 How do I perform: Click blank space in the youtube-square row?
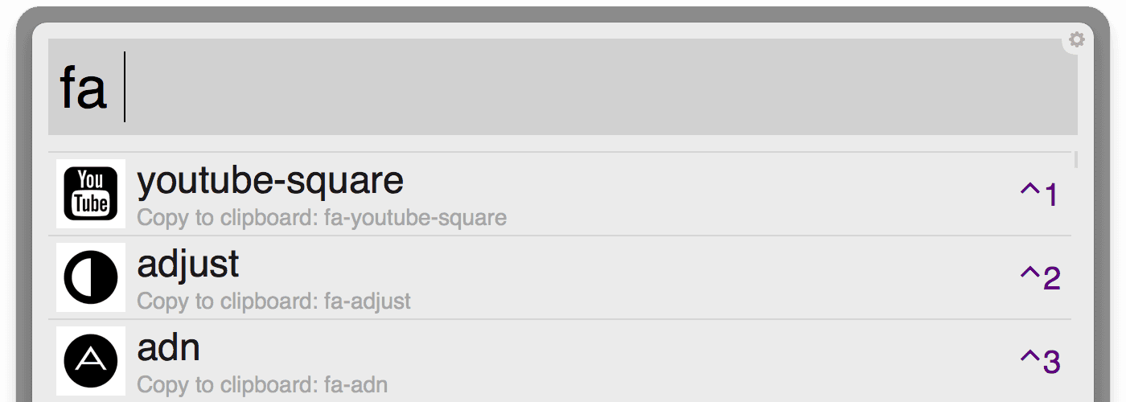[x=724, y=194]
